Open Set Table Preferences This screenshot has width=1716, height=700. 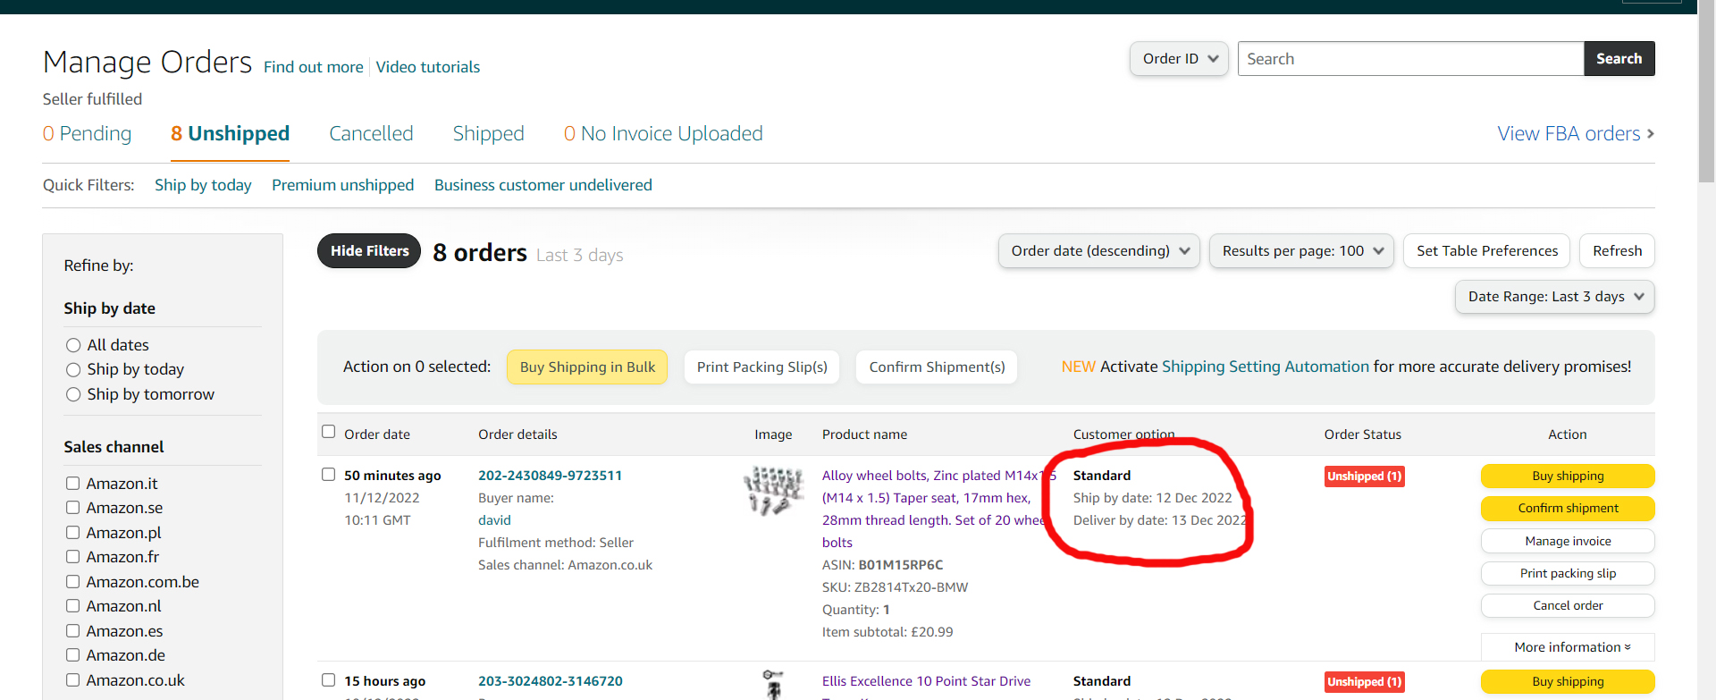coord(1487,251)
